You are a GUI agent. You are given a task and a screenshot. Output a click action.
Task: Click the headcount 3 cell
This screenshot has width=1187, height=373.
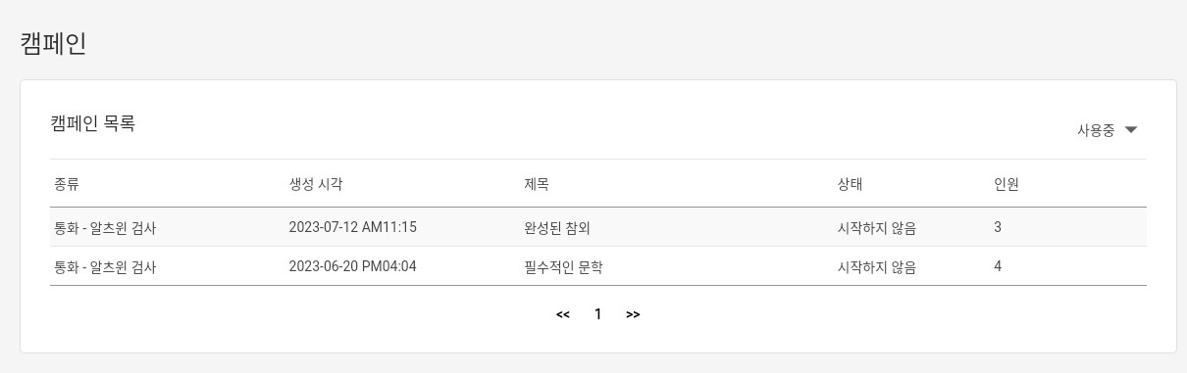coord(998,227)
